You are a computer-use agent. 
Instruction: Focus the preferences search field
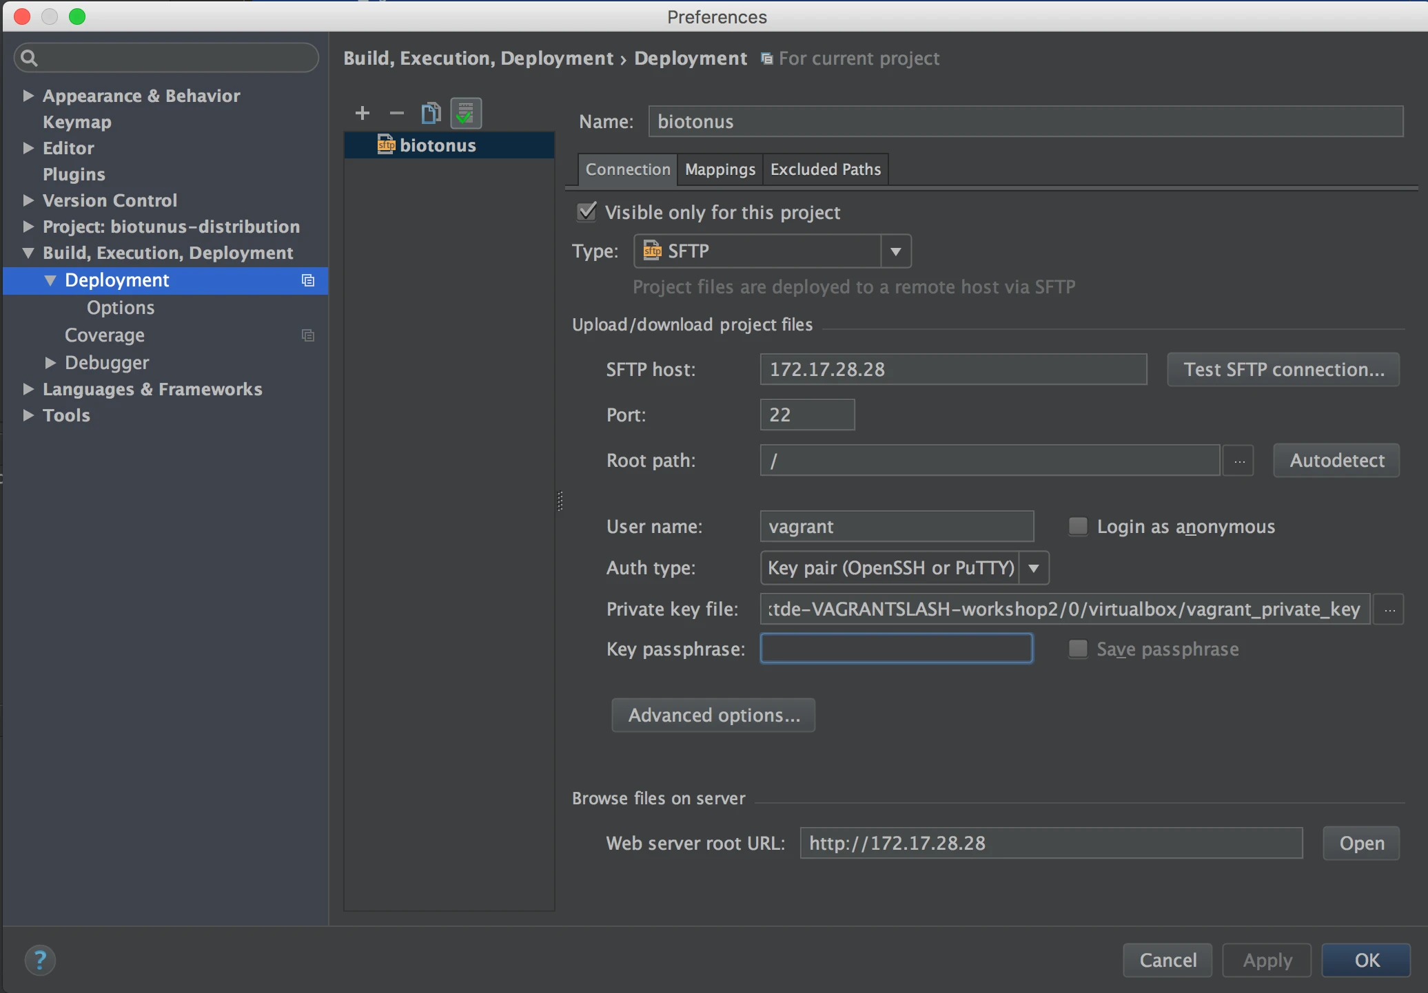point(166,58)
